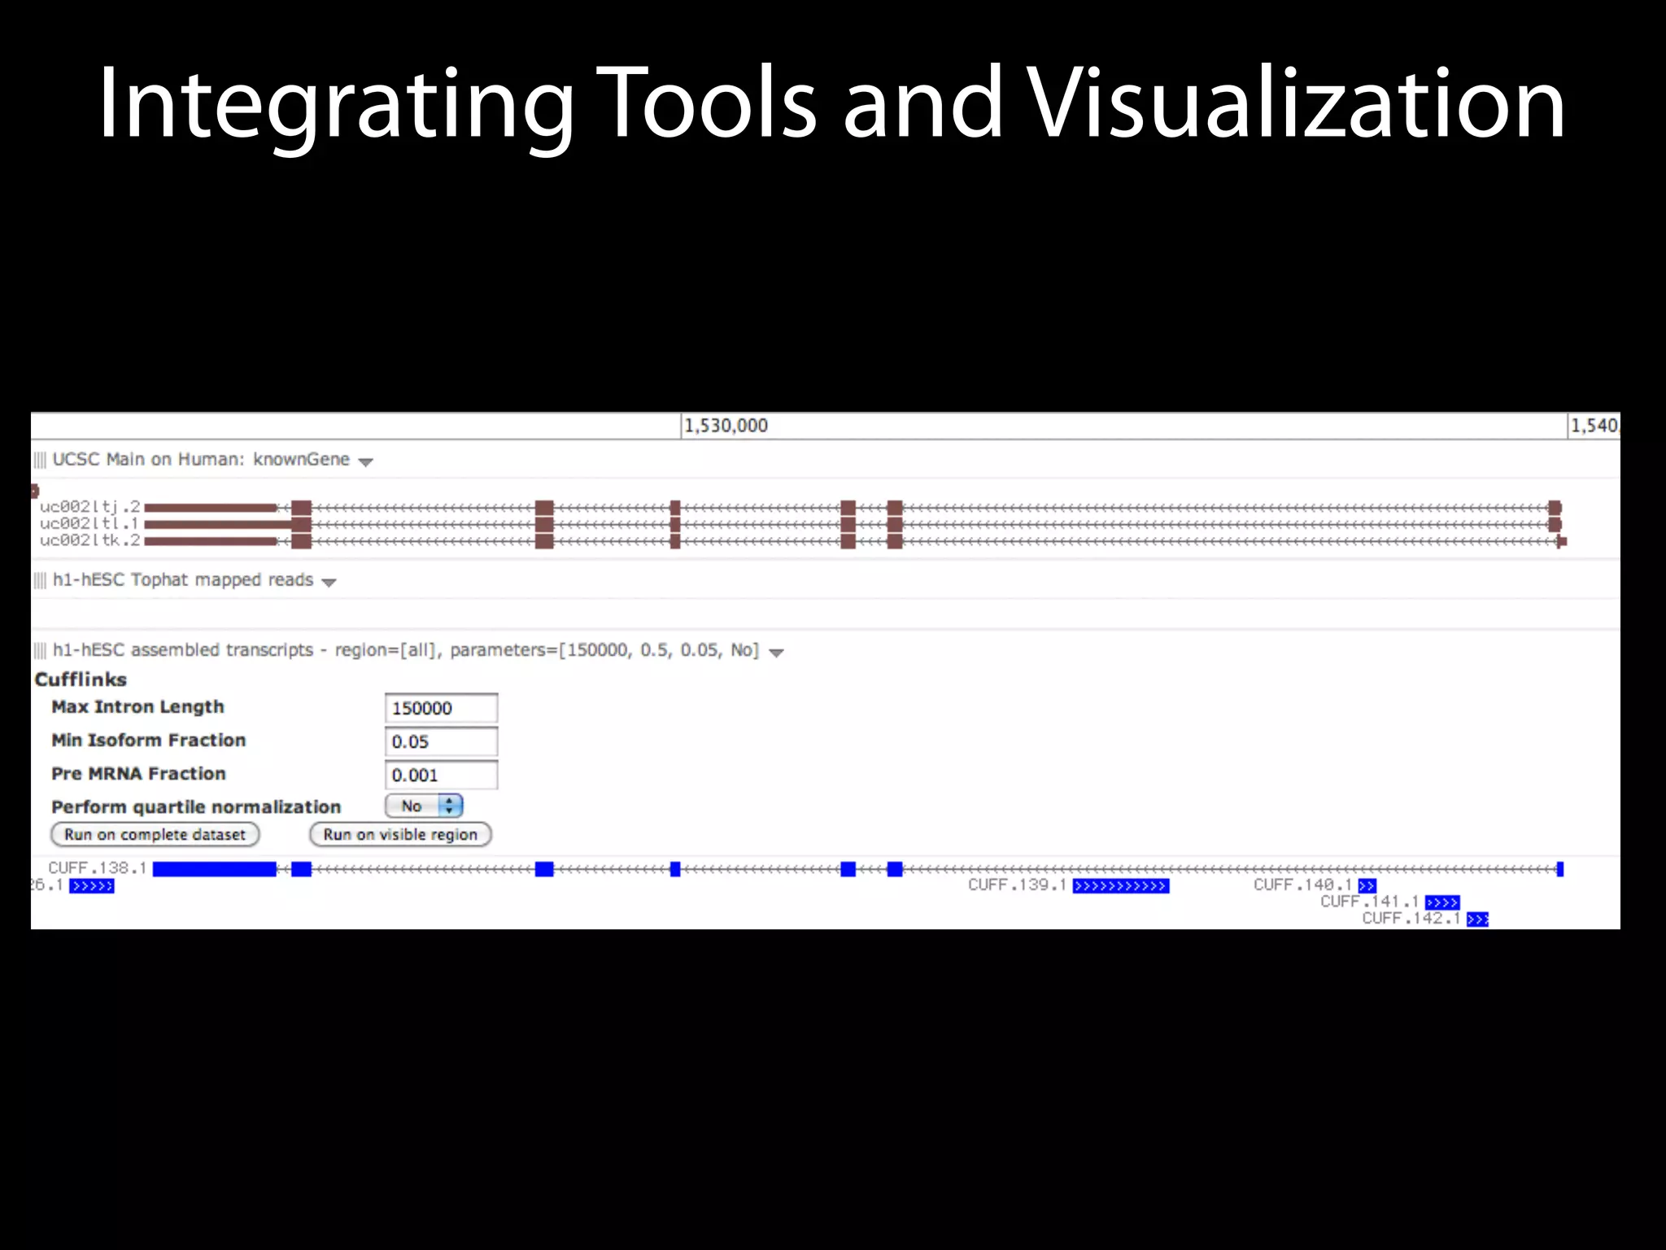This screenshot has height=1250, width=1666.
Task: Click the h1-hESC assembled transcripts track title
Action: pos(406,650)
